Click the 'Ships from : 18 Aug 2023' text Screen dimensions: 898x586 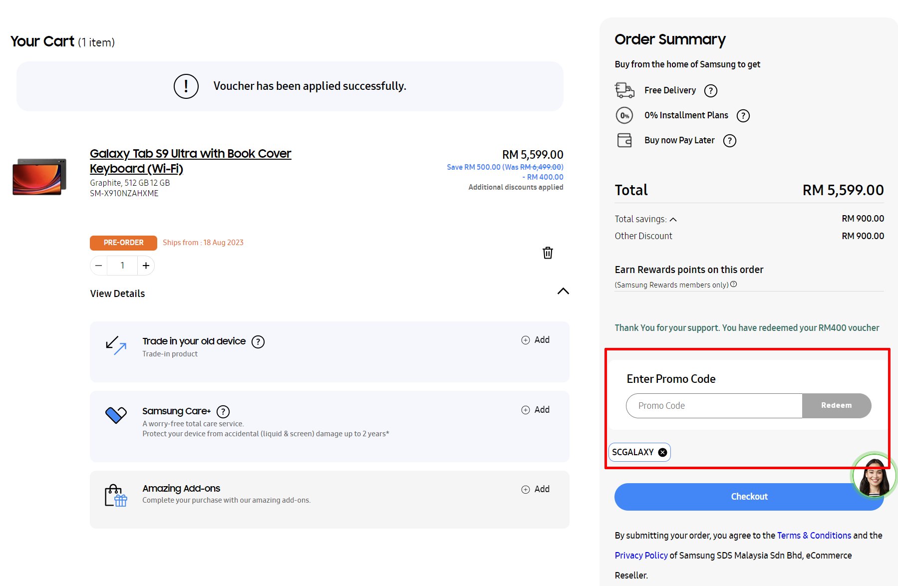(x=203, y=243)
